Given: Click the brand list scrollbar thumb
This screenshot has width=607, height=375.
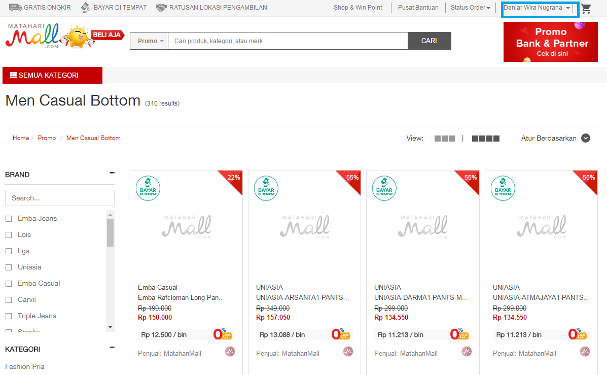Looking at the screenshot, I should coord(111,232).
